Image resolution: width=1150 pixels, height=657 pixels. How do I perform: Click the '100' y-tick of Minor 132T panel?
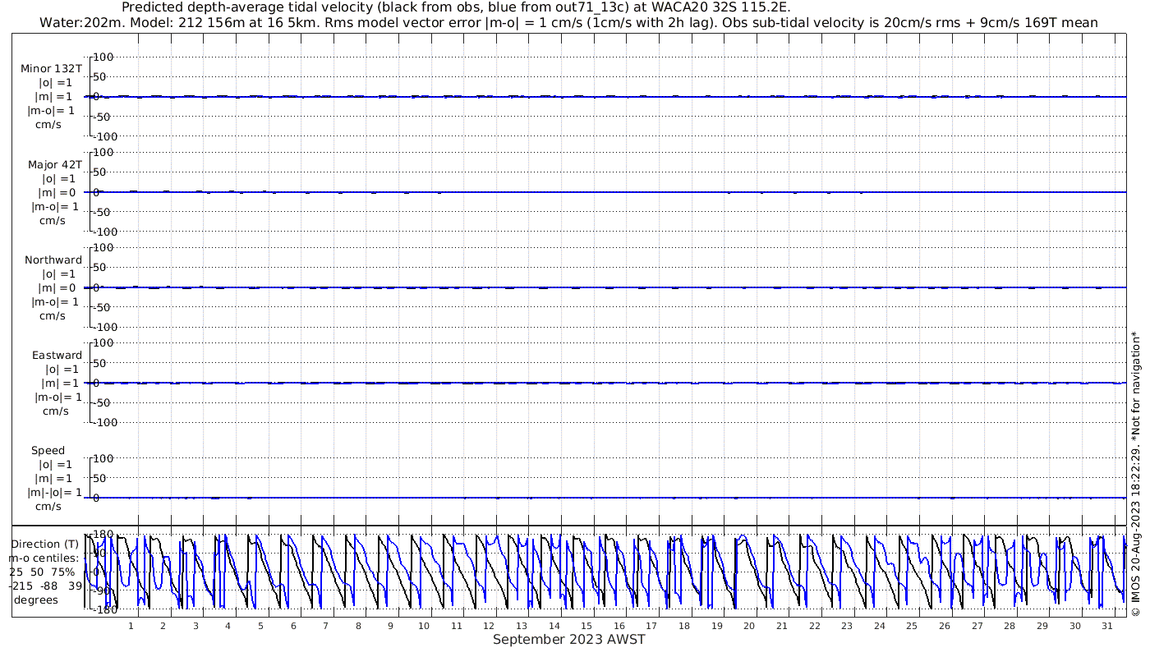(104, 57)
